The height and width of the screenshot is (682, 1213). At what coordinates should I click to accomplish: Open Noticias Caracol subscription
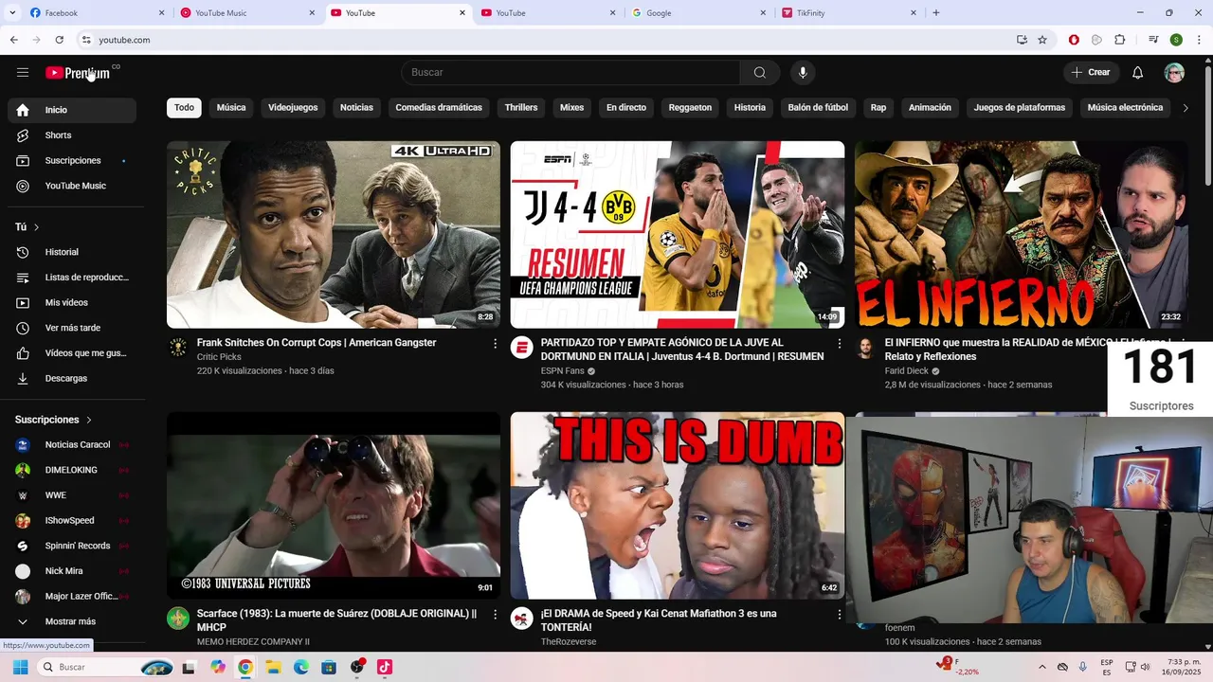point(72,444)
